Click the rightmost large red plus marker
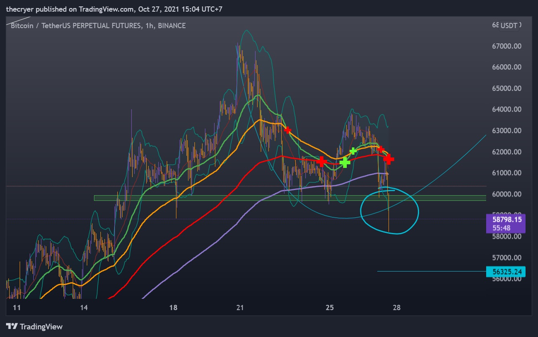538x337 pixels. pyautogui.click(x=389, y=159)
